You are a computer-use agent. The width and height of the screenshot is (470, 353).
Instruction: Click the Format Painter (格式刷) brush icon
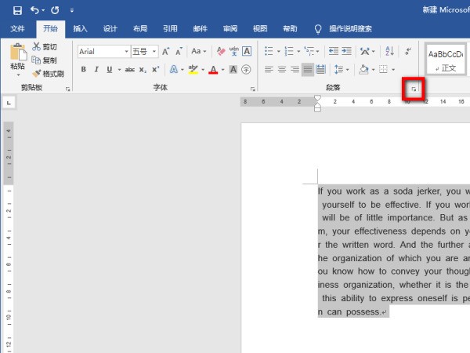pyautogui.click(x=37, y=73)
